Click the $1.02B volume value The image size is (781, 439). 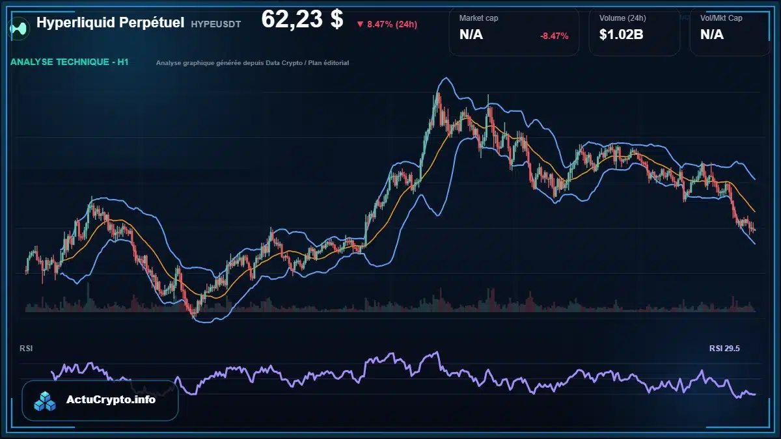click(621, 35)
